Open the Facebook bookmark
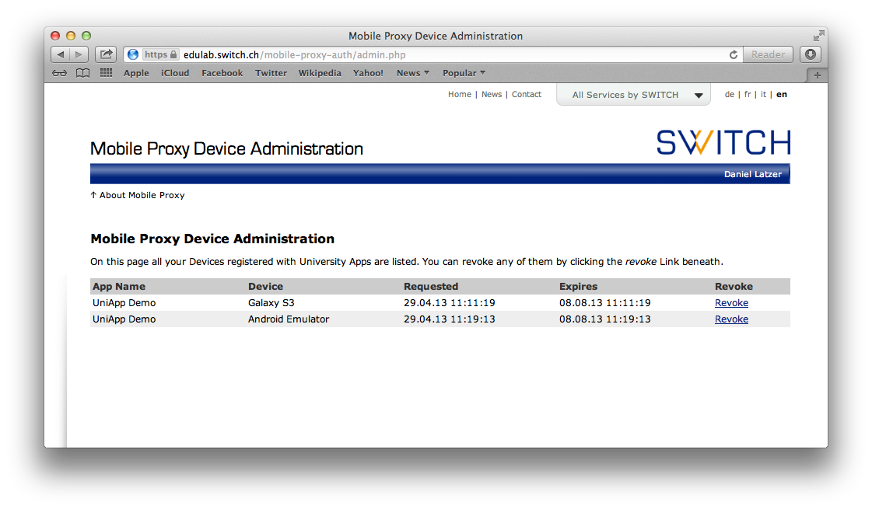This screenshot has width=872, height=509. (222, 73)
